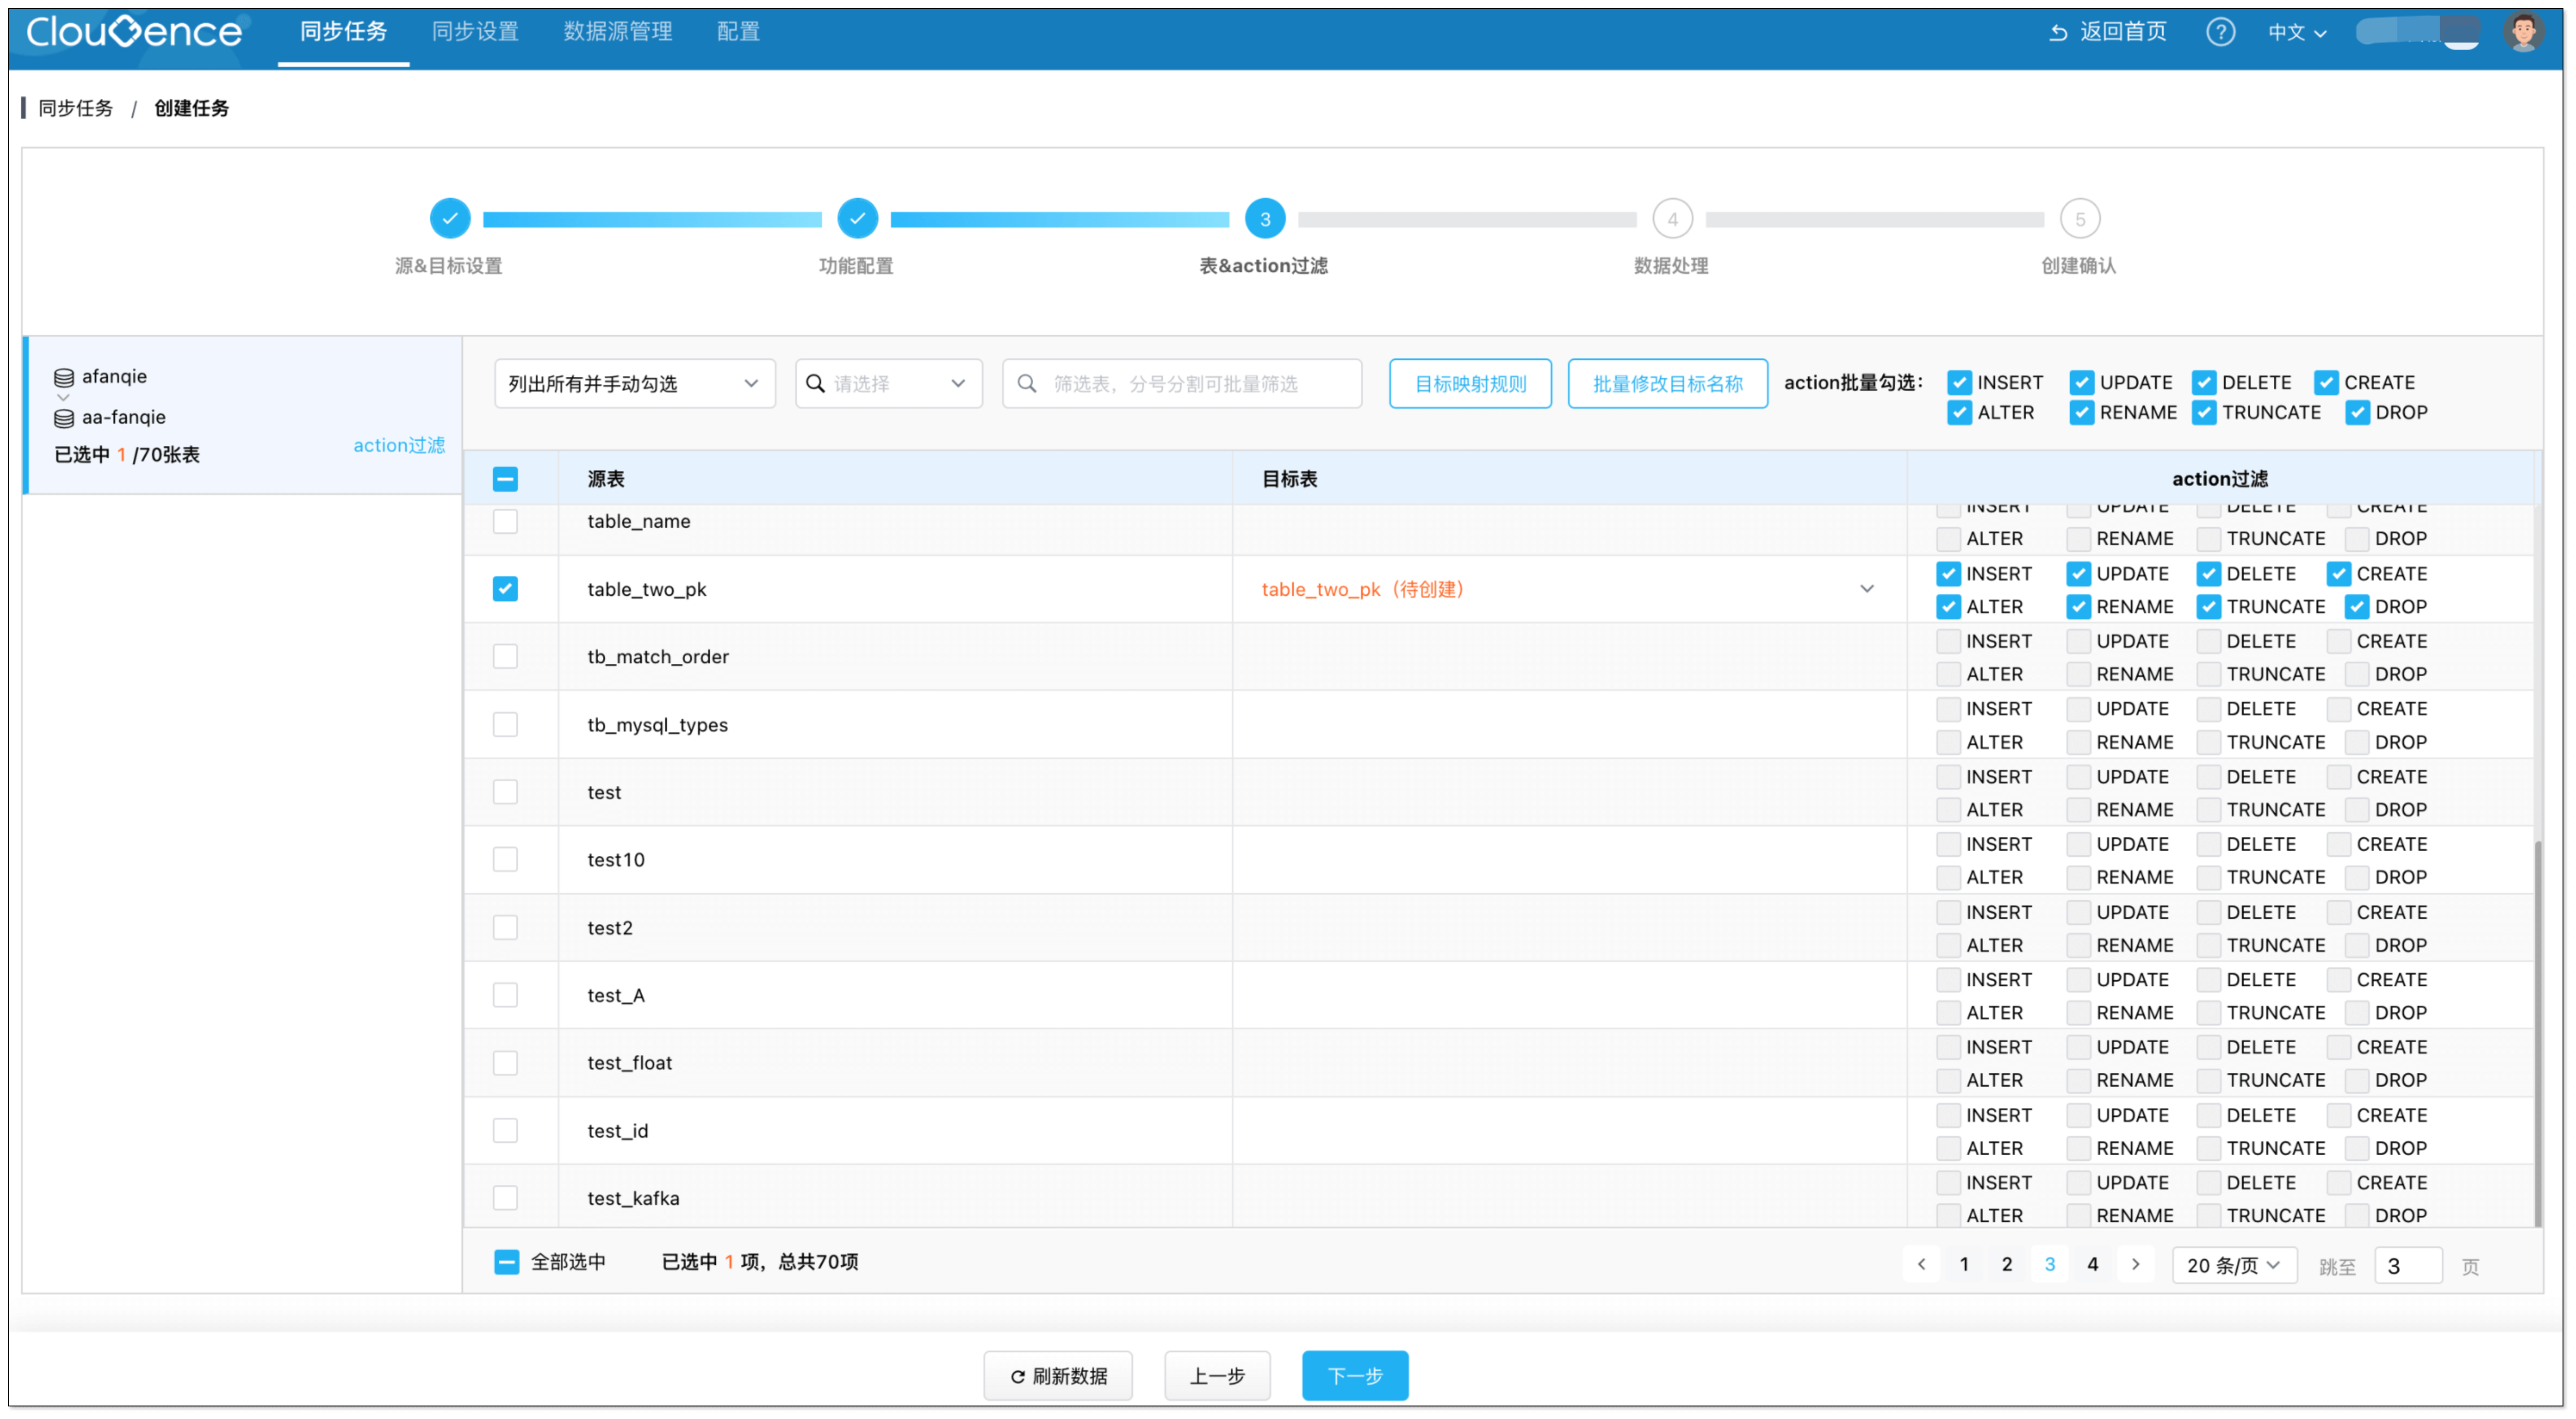Click the afanqie database icon

(x=64, y=377)
